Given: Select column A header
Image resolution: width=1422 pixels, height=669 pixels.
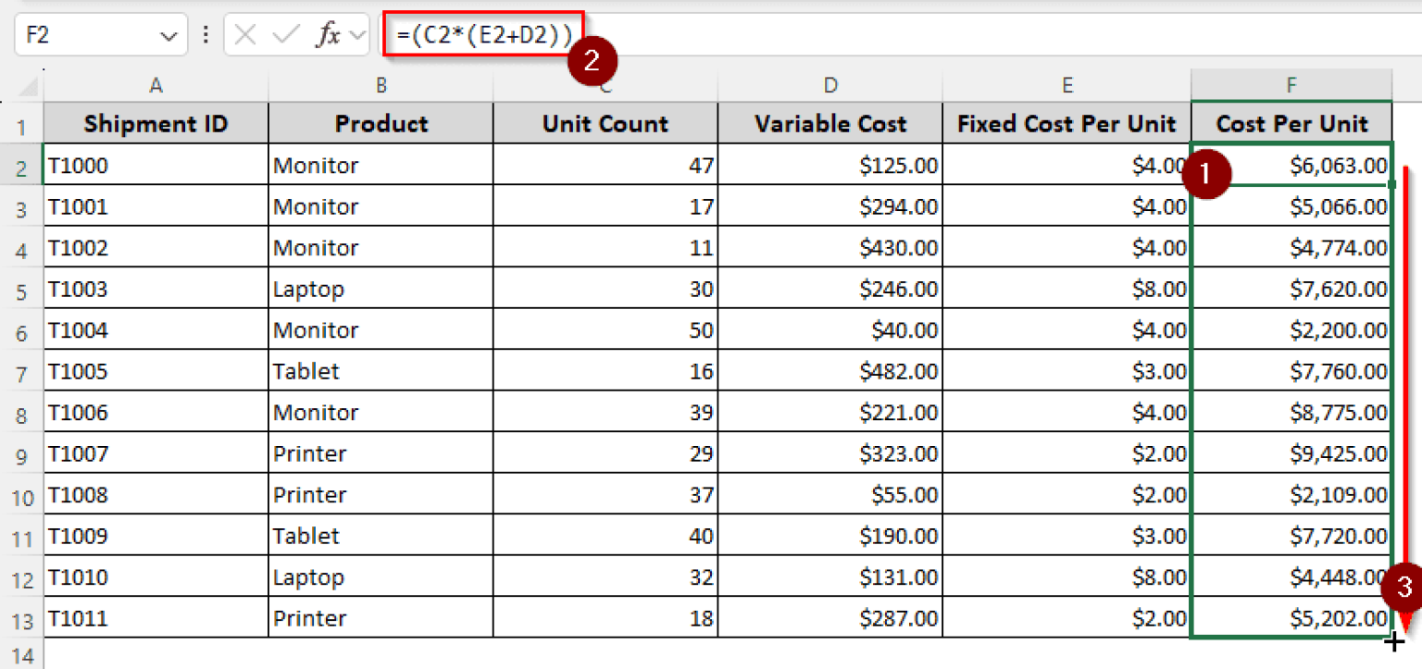Looking at the screenshot, I should (x=156, y=86).
